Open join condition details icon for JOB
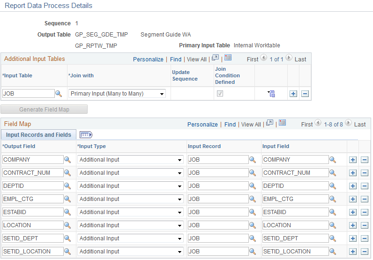 click(x=271, y=94)
